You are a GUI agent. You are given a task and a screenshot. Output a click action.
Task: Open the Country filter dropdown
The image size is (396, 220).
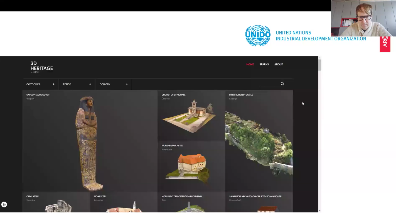tap(113, 84)
